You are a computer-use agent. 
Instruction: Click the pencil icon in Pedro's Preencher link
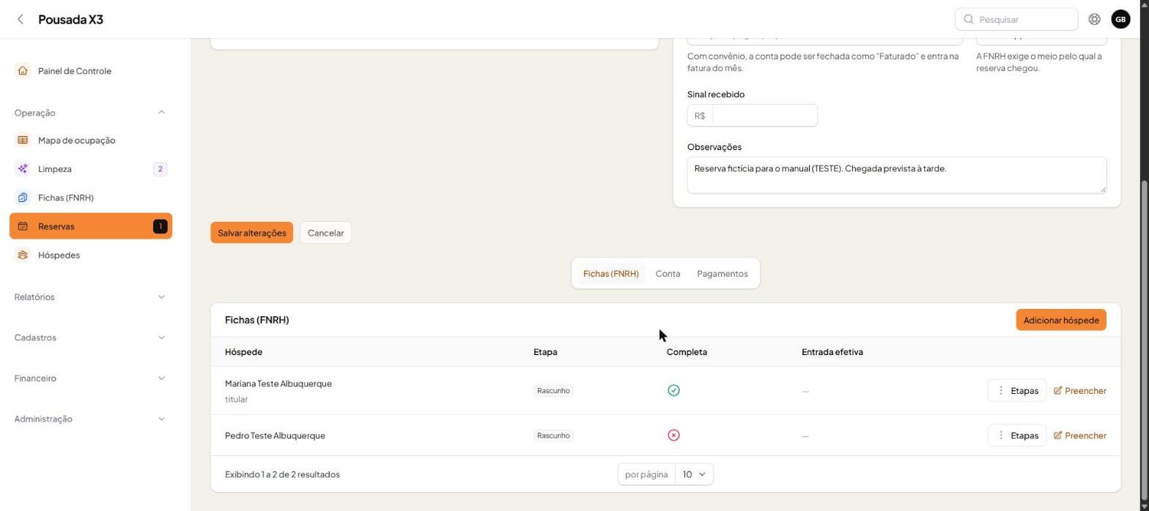coord(1057,436)
